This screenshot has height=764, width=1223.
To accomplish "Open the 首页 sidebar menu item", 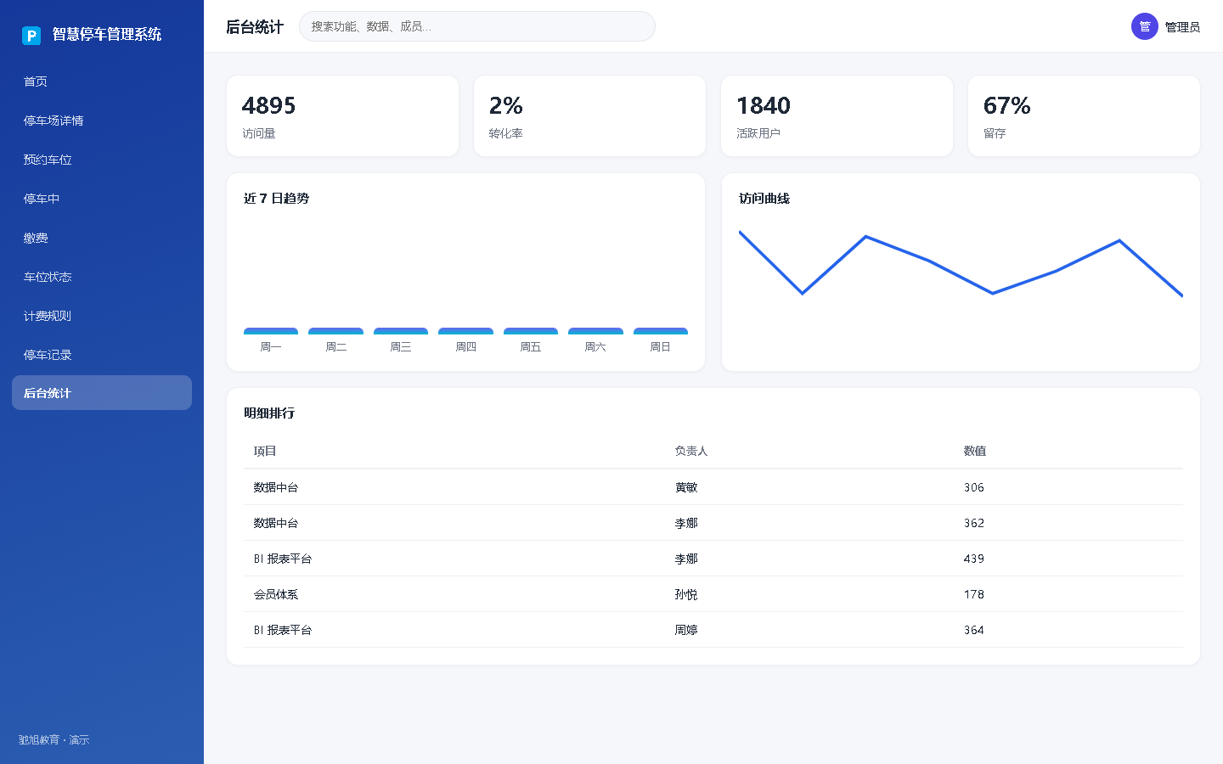I will coord(102,81).
